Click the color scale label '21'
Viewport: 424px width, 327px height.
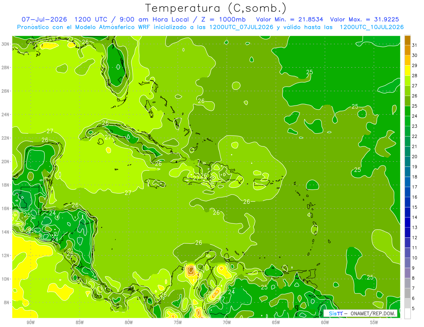click(x=415, y=146)
